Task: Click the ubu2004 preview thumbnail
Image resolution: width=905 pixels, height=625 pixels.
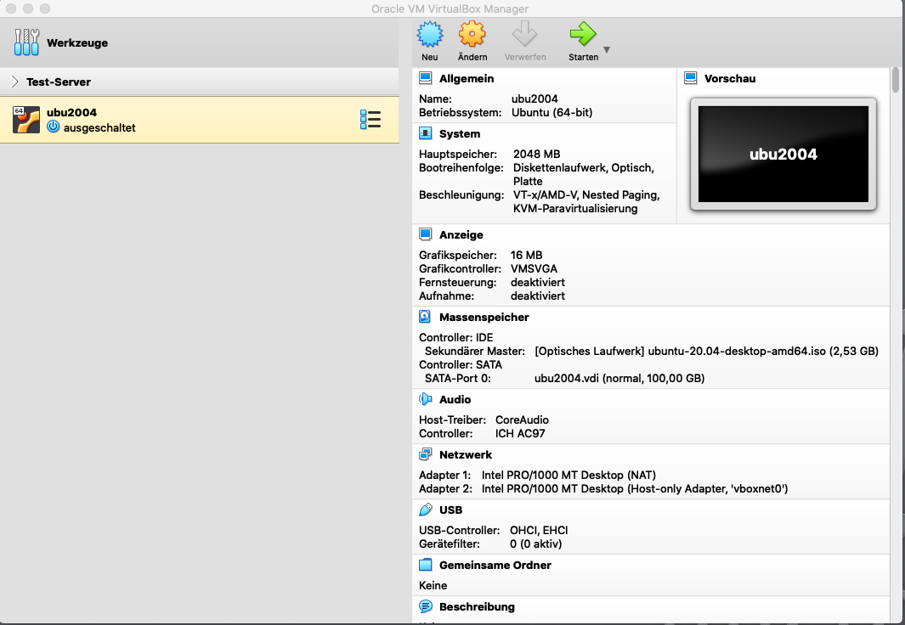Action: (x=783, y=154)
